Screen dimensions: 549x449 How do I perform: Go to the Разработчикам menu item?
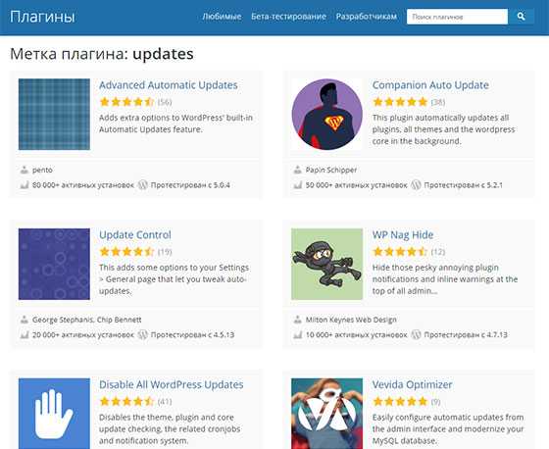tap(367, 17)
